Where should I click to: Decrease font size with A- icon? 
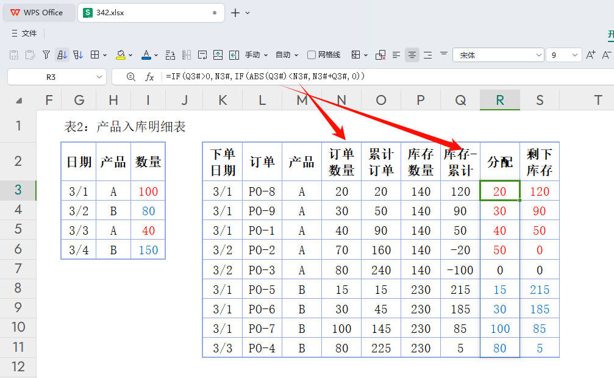point(607,55)
